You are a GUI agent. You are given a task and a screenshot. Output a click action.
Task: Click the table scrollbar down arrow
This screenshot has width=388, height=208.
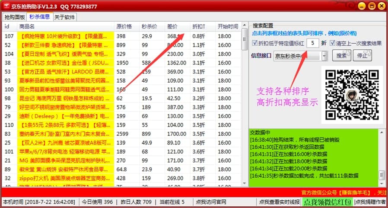pyautogui.click(x=244, y=183)
